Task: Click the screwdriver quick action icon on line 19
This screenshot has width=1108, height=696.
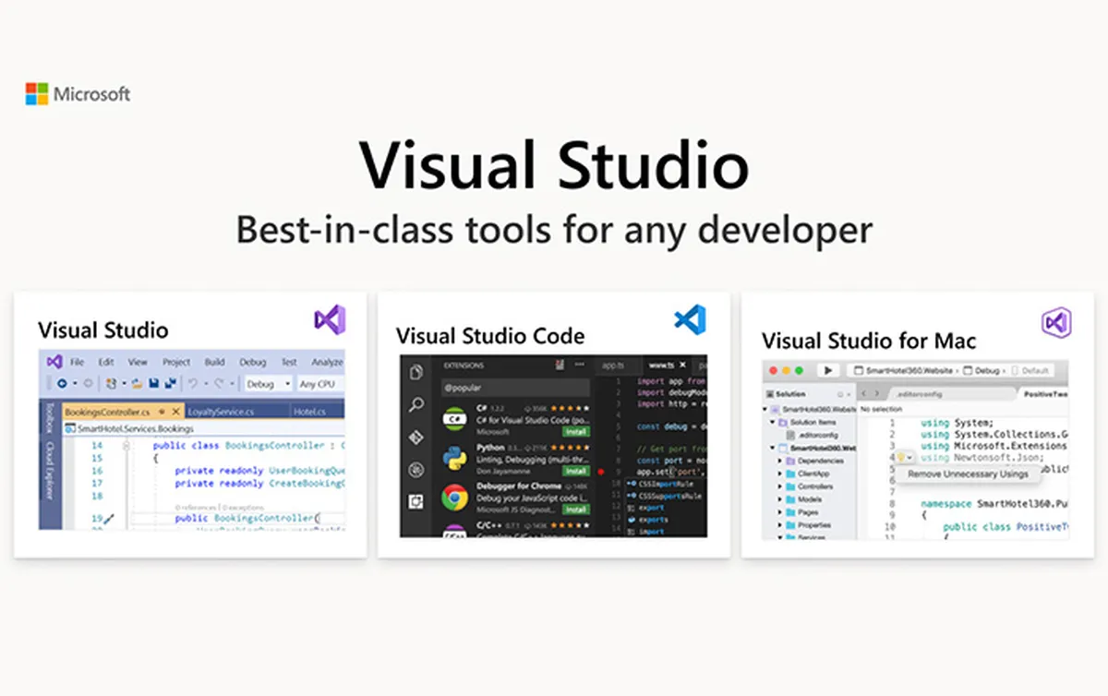Action: (x=108, y=519)
